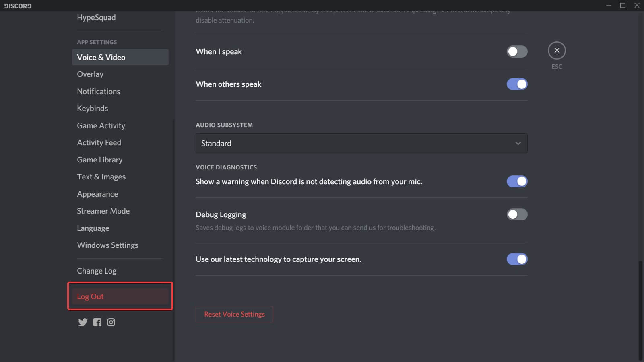Close settings with the ESC circle button

[x=557, y=51]
